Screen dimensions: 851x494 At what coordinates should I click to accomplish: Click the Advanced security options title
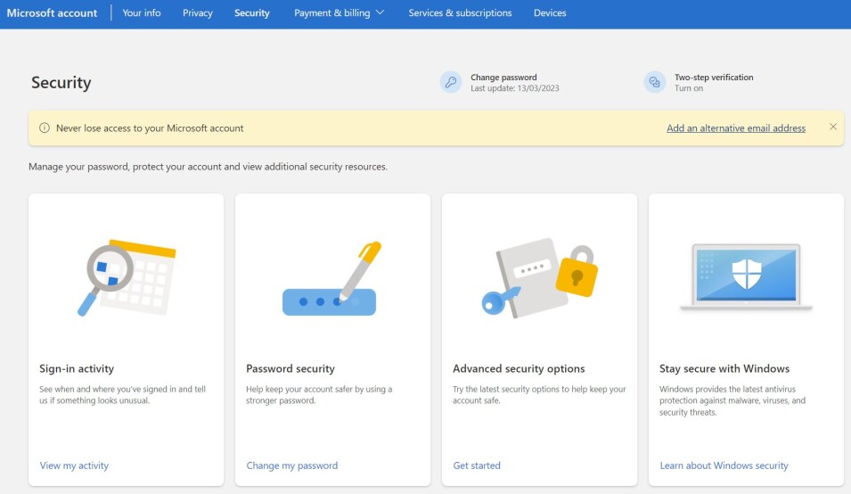point(519,368)
